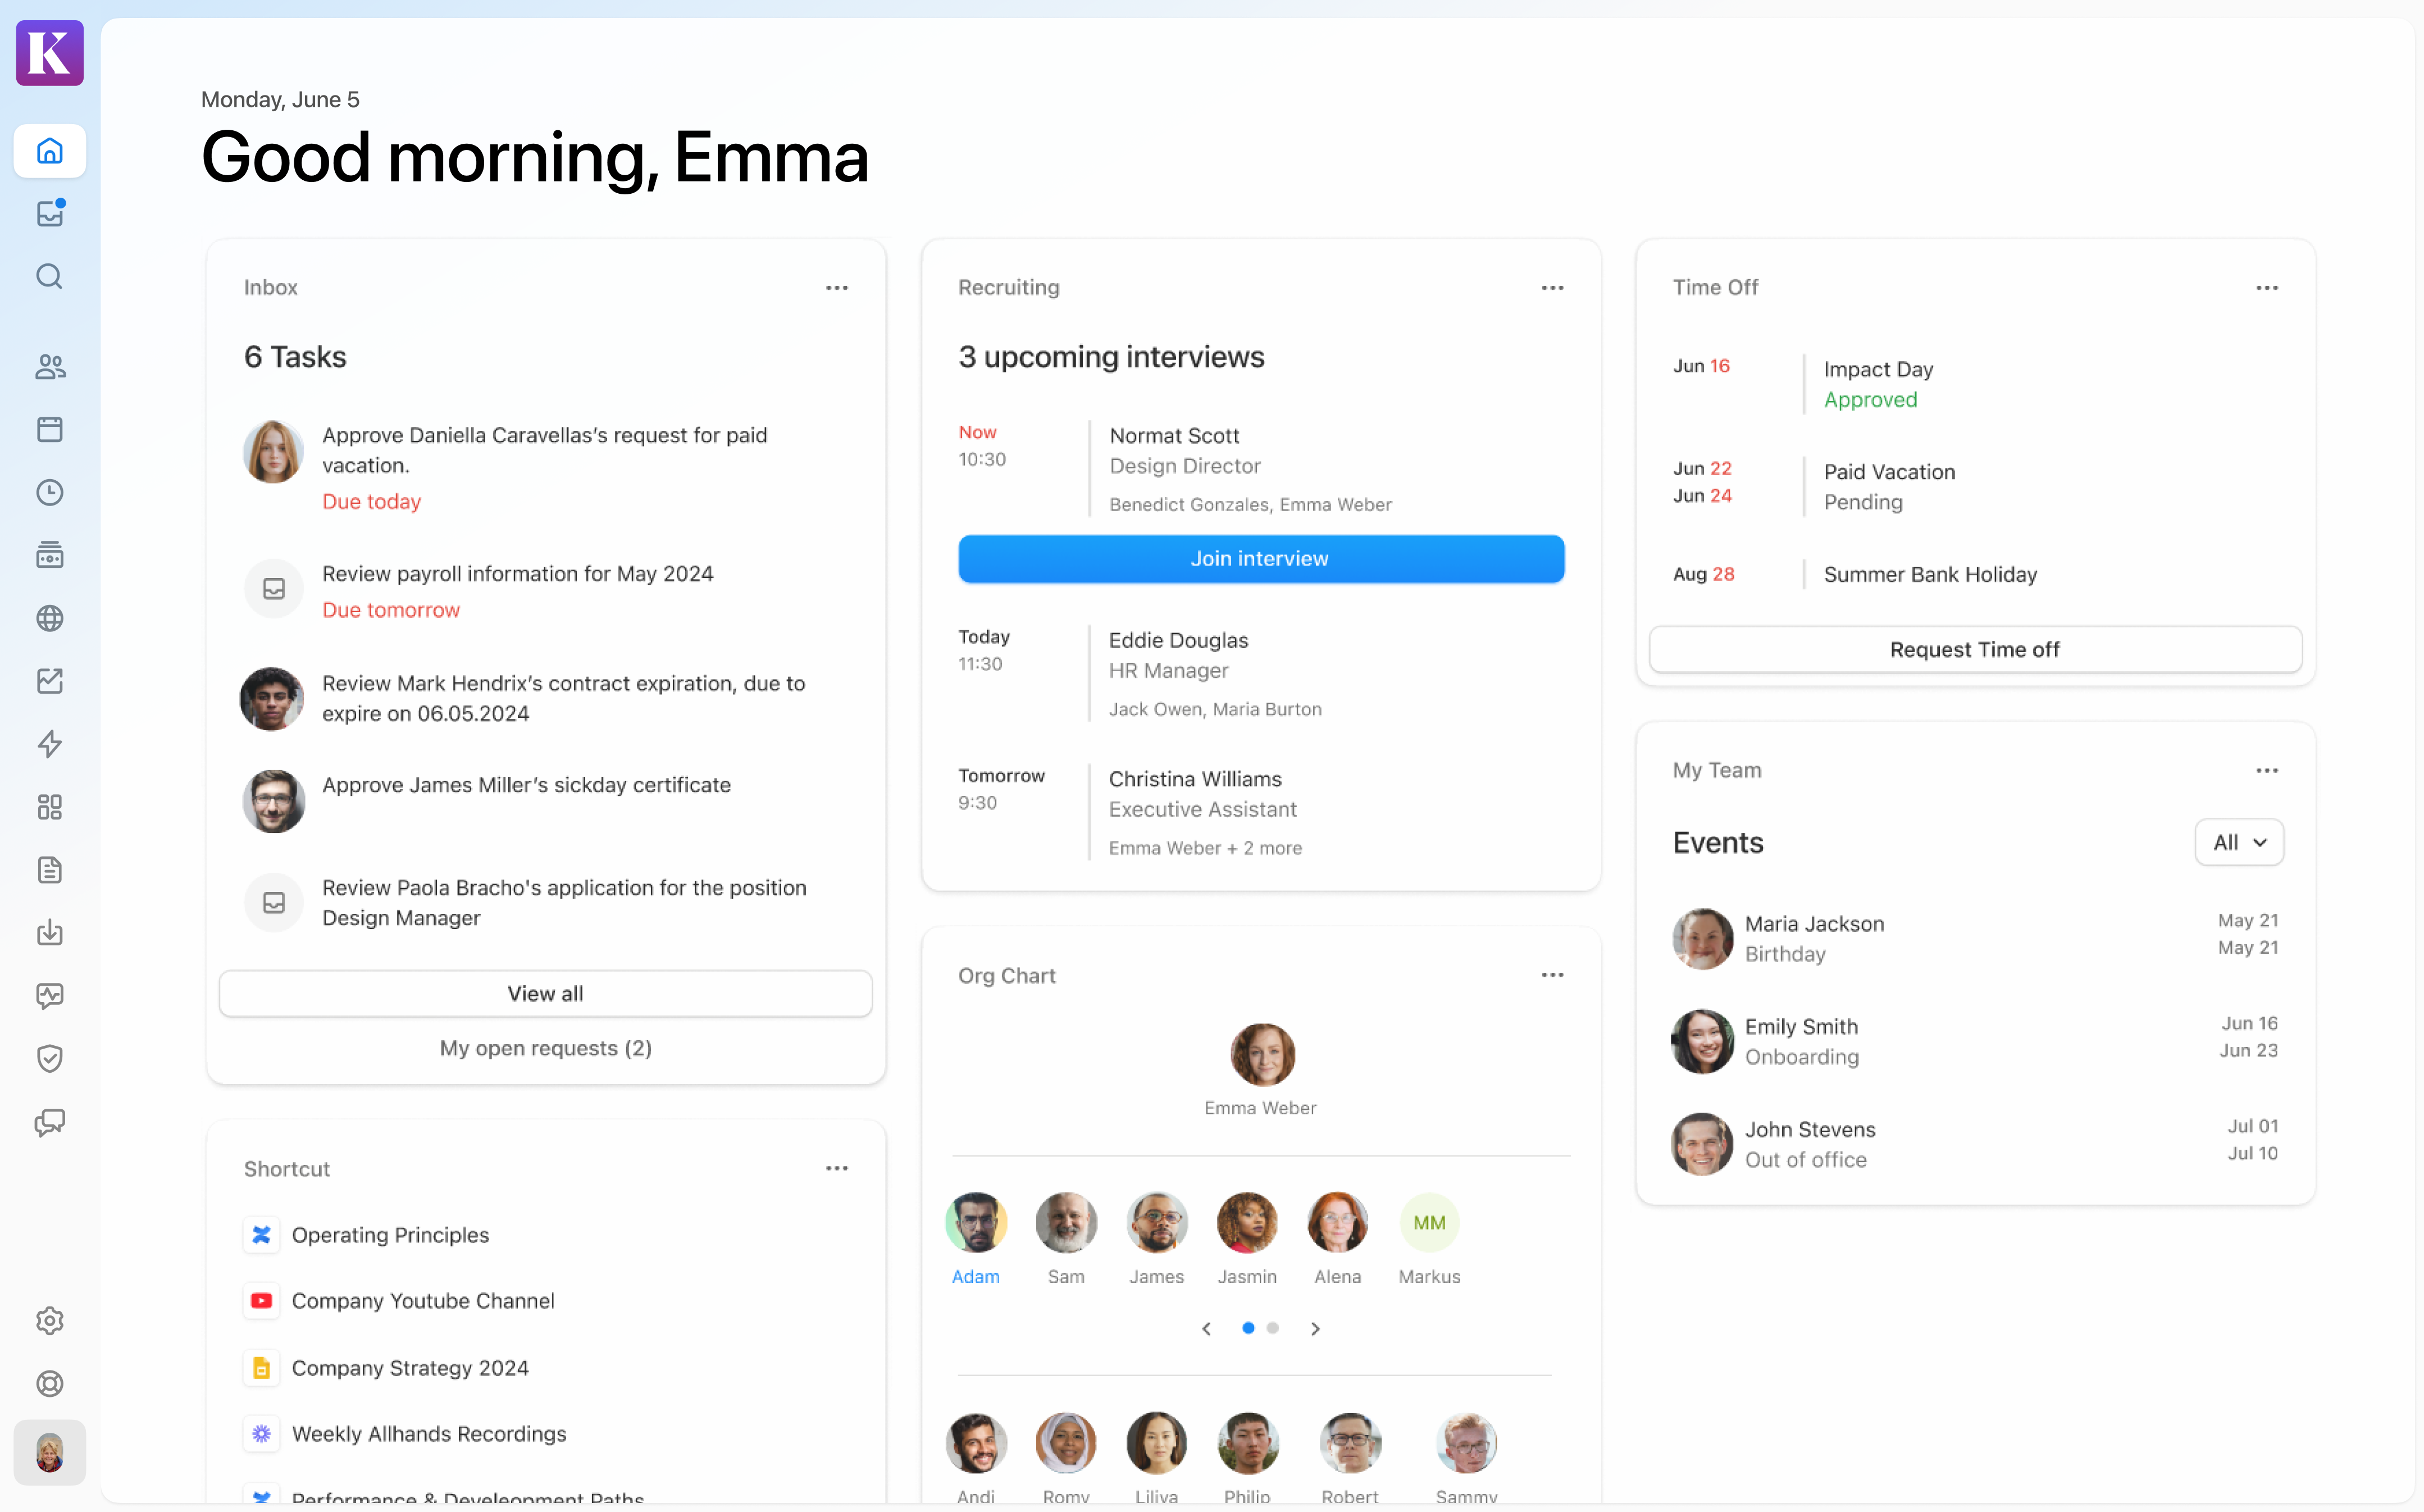The width and height of the screenshot is (2424, 1512).
Task: Open the calendar sidebar icon
Action: click(50, 430)
